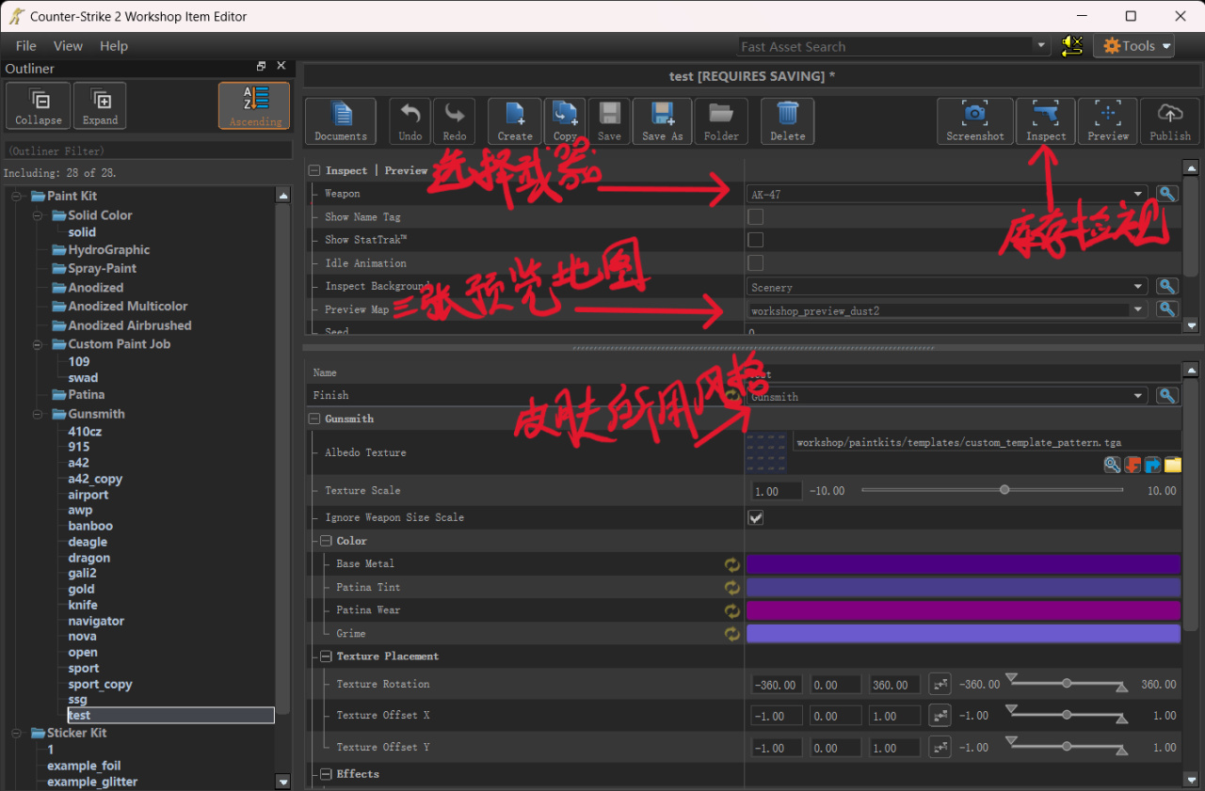This screenshot has width=1205, height=791.
Task: Reset Base Metal color with revert icon
Action: pyautogui.click(x=731, y=564)
